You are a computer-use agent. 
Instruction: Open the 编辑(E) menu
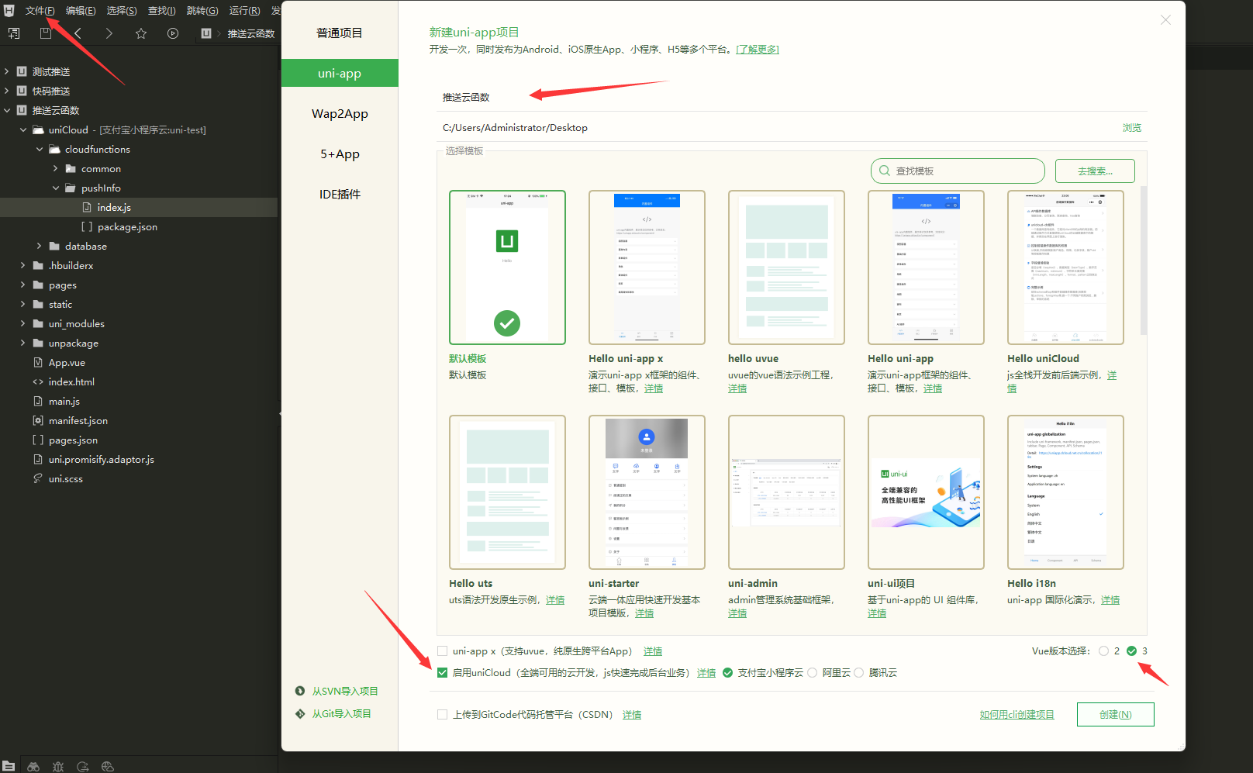pos(81,11)
